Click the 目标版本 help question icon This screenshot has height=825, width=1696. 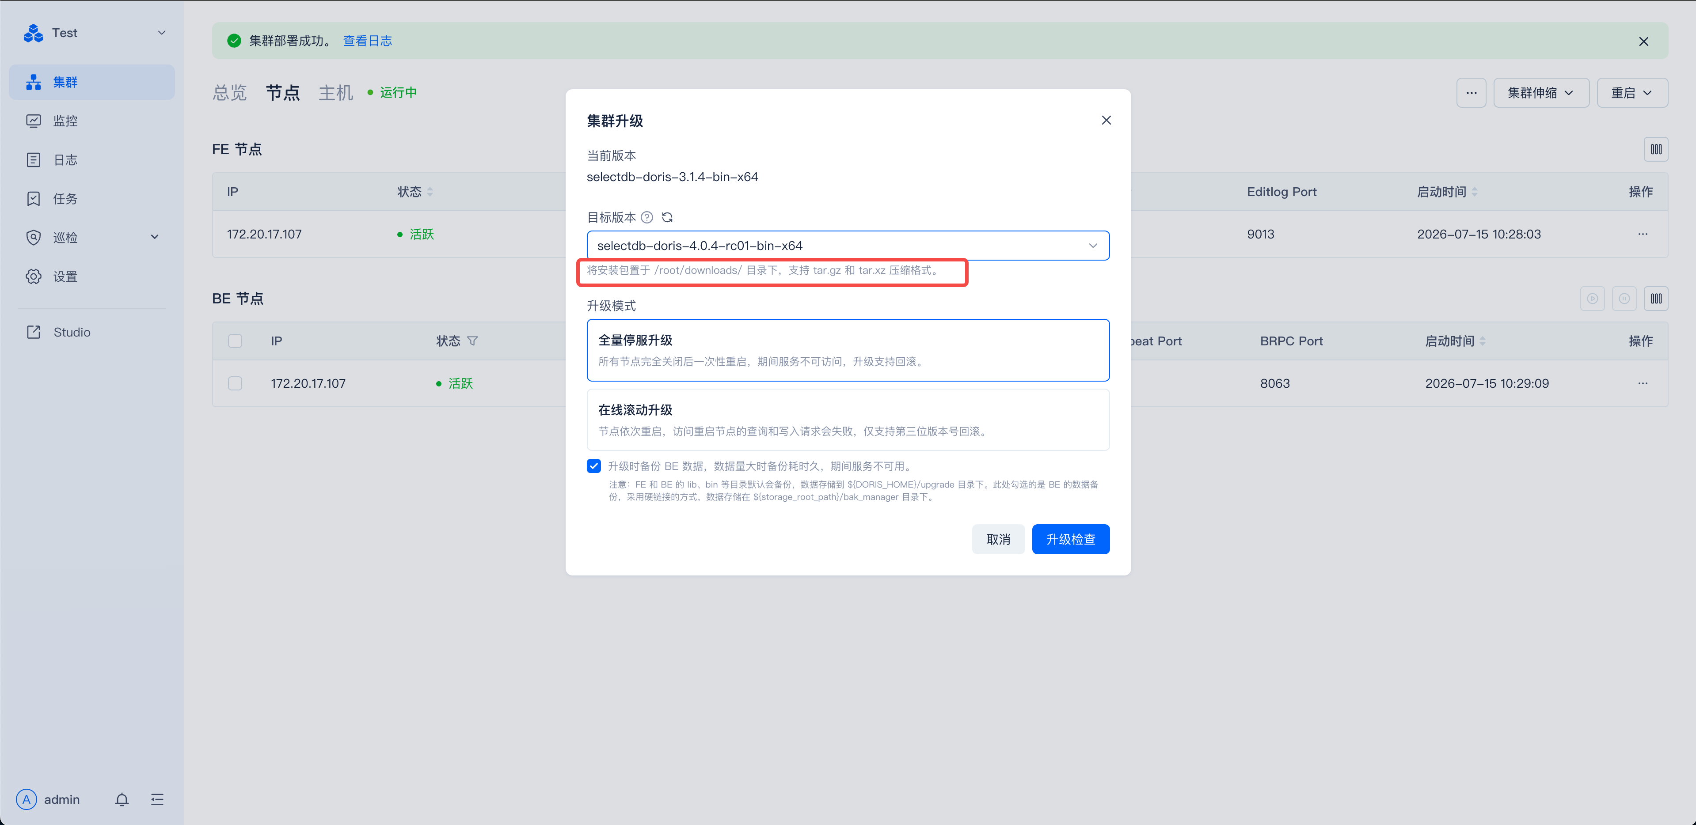(x=647, y=217)
